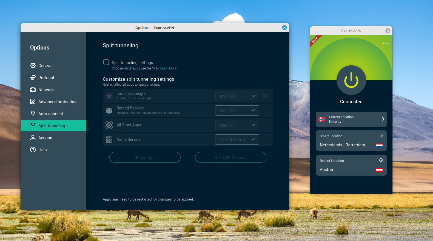The width and height of the screenshot is (433, 241).
Task: Click the Learn More link
Action: coord(168,68)
